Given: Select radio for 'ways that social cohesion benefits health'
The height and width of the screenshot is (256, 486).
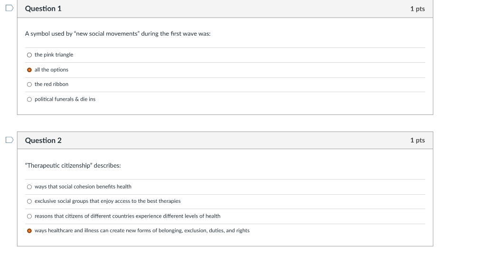Looking at the screenshot, I should pyautogui.click(x=29, y=187).
